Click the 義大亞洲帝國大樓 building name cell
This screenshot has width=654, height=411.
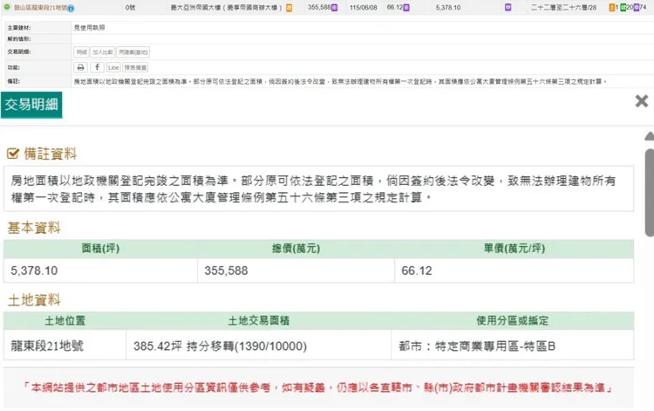point(226,8)
